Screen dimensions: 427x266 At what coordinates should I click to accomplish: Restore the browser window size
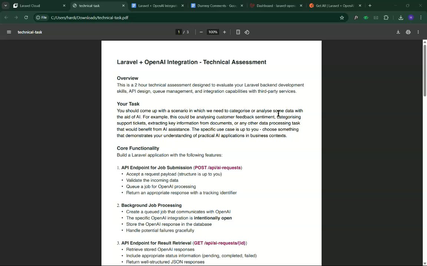408,6
